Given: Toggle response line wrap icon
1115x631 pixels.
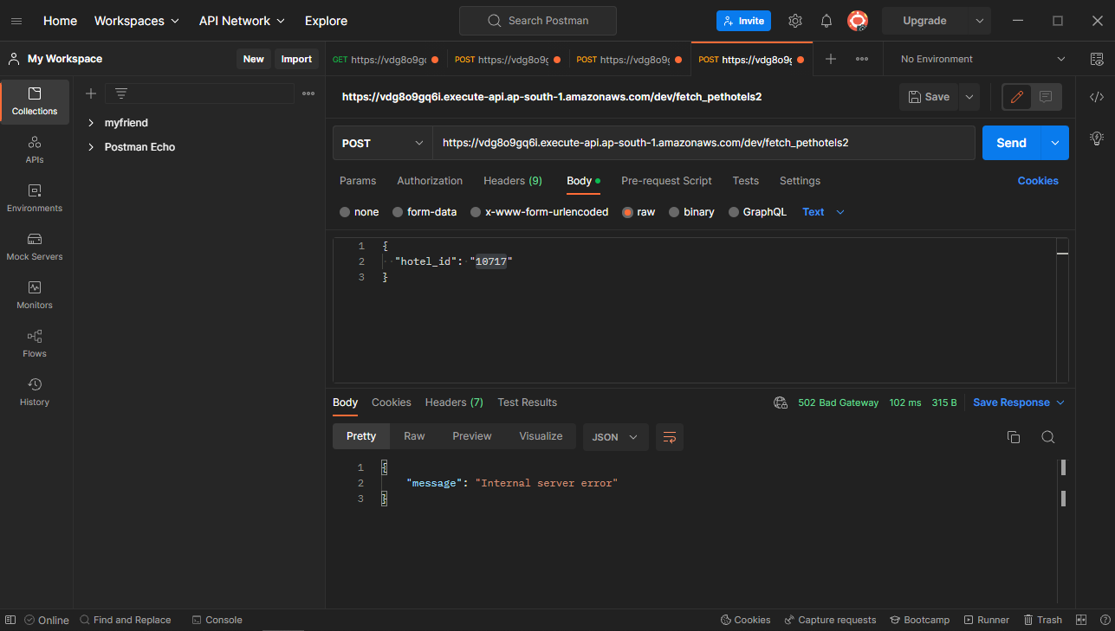Looking at the screenshot, I should point(670,437).
